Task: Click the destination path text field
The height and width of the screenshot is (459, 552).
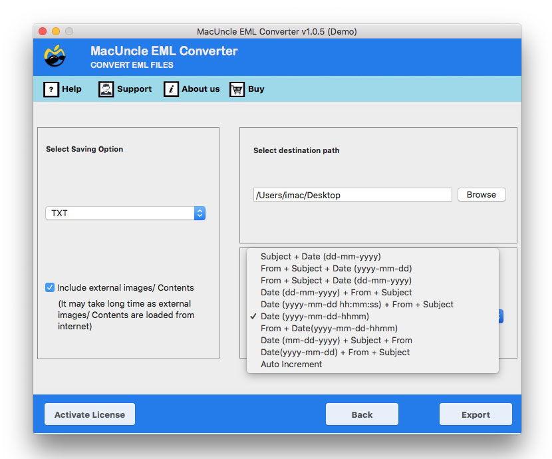Action: tap(352, 195)
